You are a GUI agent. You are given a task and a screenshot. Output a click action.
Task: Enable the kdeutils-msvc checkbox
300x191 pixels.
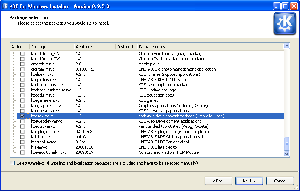22,126
